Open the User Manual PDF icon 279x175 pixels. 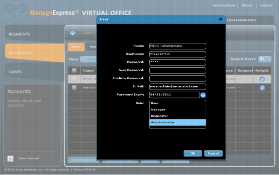coord(10,159)
